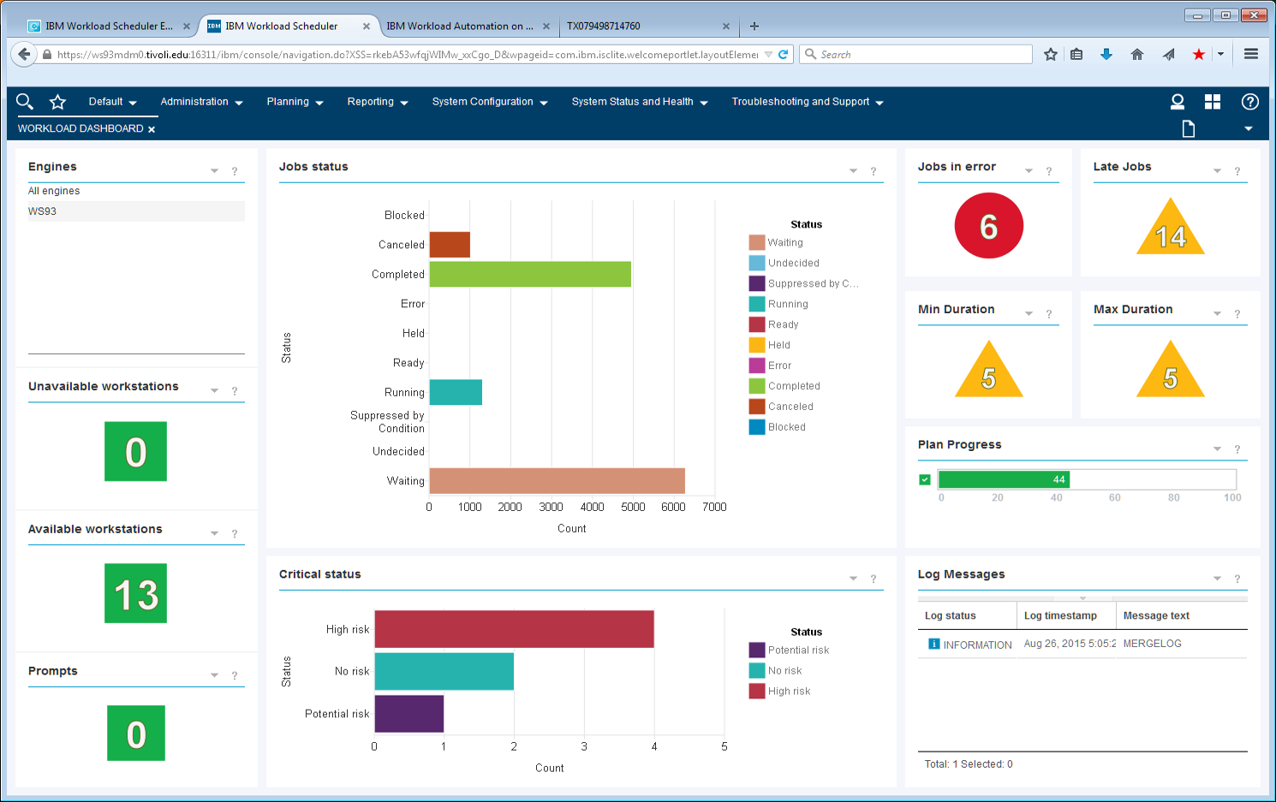The height and width of the screenshot is (802, 1276).
Task: Expand Plan Progress widget options arrow
Action: 1217,449
